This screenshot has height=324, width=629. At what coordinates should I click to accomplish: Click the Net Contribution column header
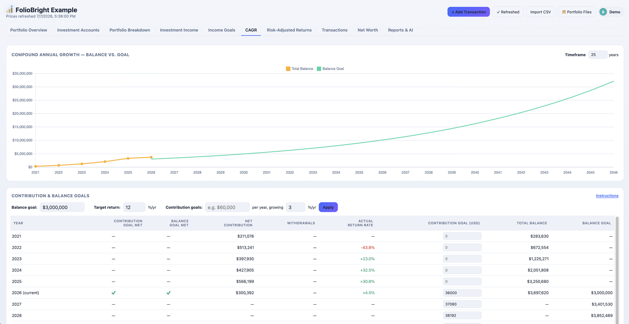238,223
